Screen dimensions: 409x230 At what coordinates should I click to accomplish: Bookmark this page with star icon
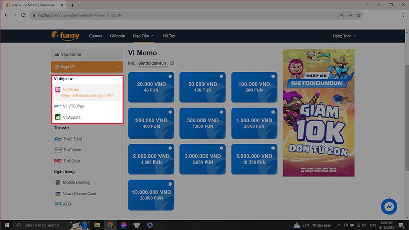359,15
